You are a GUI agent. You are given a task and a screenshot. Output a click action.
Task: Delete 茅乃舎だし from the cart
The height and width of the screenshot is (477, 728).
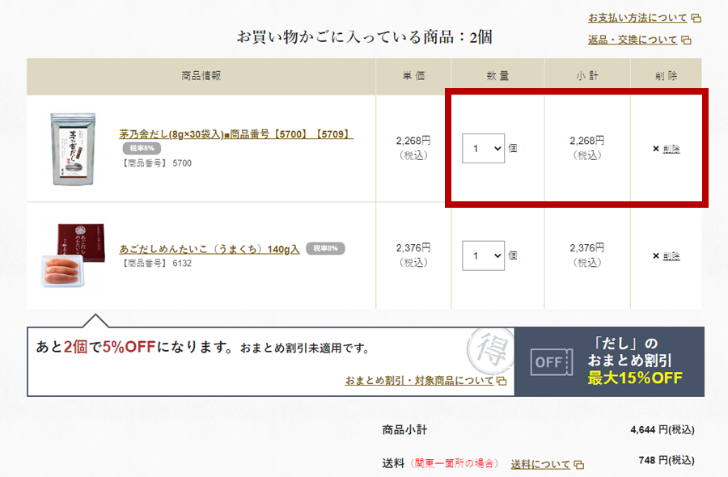click(671, 149)
